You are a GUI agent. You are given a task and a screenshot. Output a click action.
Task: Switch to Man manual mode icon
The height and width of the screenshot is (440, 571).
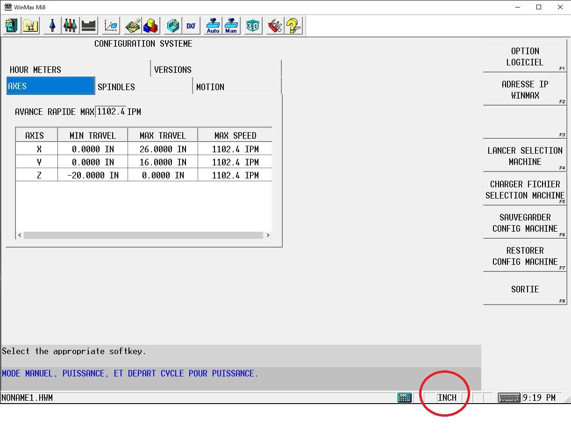[x=231, y=26]
